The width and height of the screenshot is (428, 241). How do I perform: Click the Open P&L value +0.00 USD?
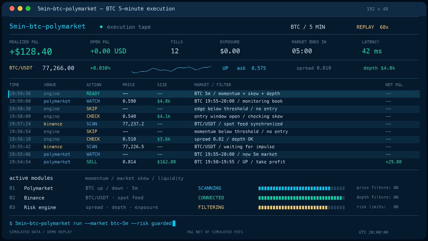tap(108, 51)
